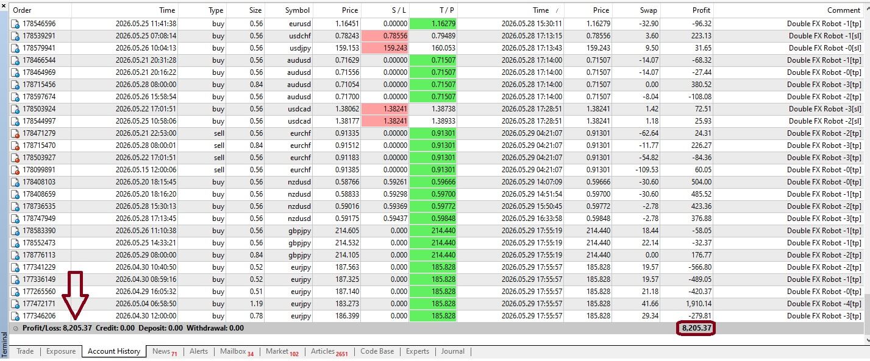Select the open price 1.38062

pos(347,109)
